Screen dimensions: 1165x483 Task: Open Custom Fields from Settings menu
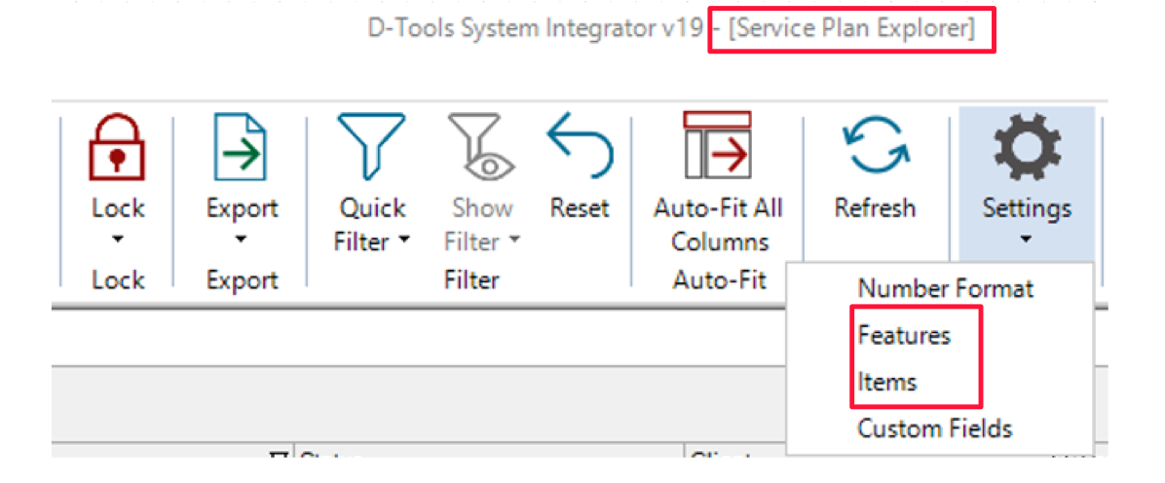[935, 428]
